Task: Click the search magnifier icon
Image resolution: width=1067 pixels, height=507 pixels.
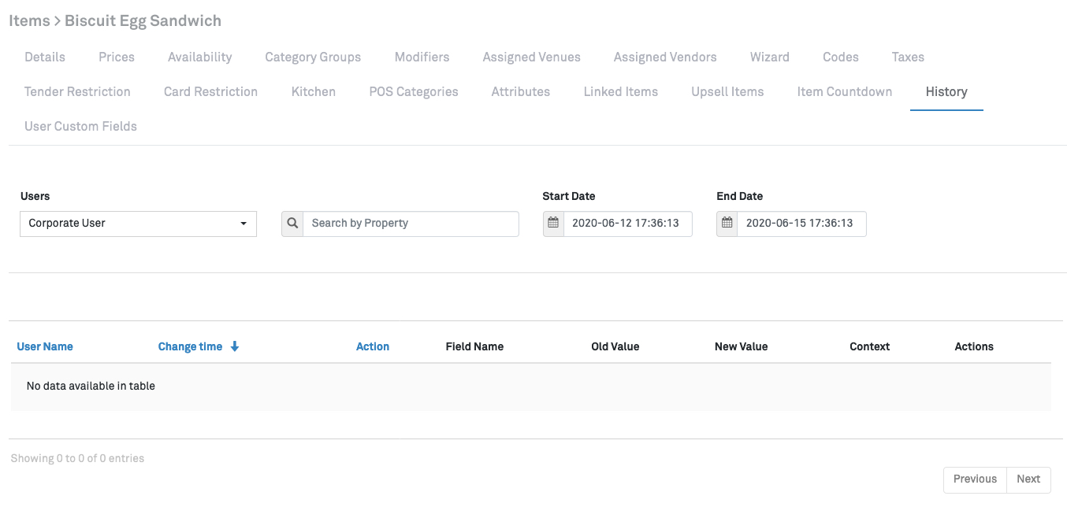Action: click(292, 224)
